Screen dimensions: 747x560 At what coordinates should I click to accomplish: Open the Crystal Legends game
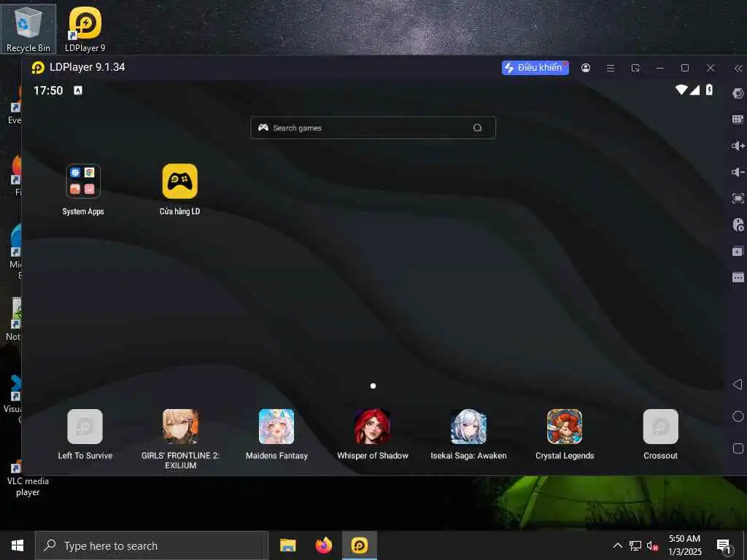click(565, 435)
